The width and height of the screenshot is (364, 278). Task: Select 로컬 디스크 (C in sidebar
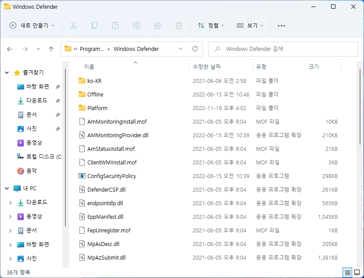[39, 157]
